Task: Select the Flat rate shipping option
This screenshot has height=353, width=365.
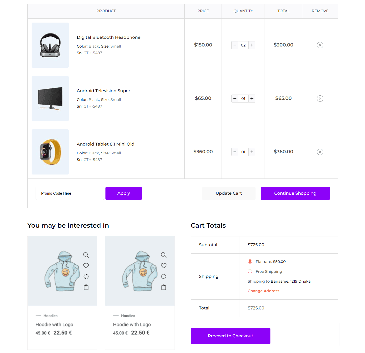Action: (250, 261)
